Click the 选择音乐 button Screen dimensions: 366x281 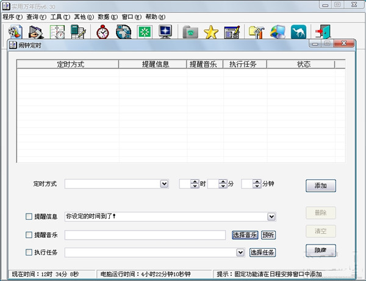(x=245, y=235)
